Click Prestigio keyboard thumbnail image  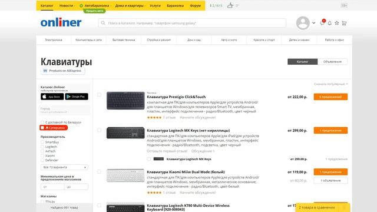[x=125, y=101]
